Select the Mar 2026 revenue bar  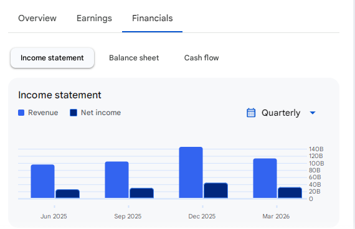(265, 179)
